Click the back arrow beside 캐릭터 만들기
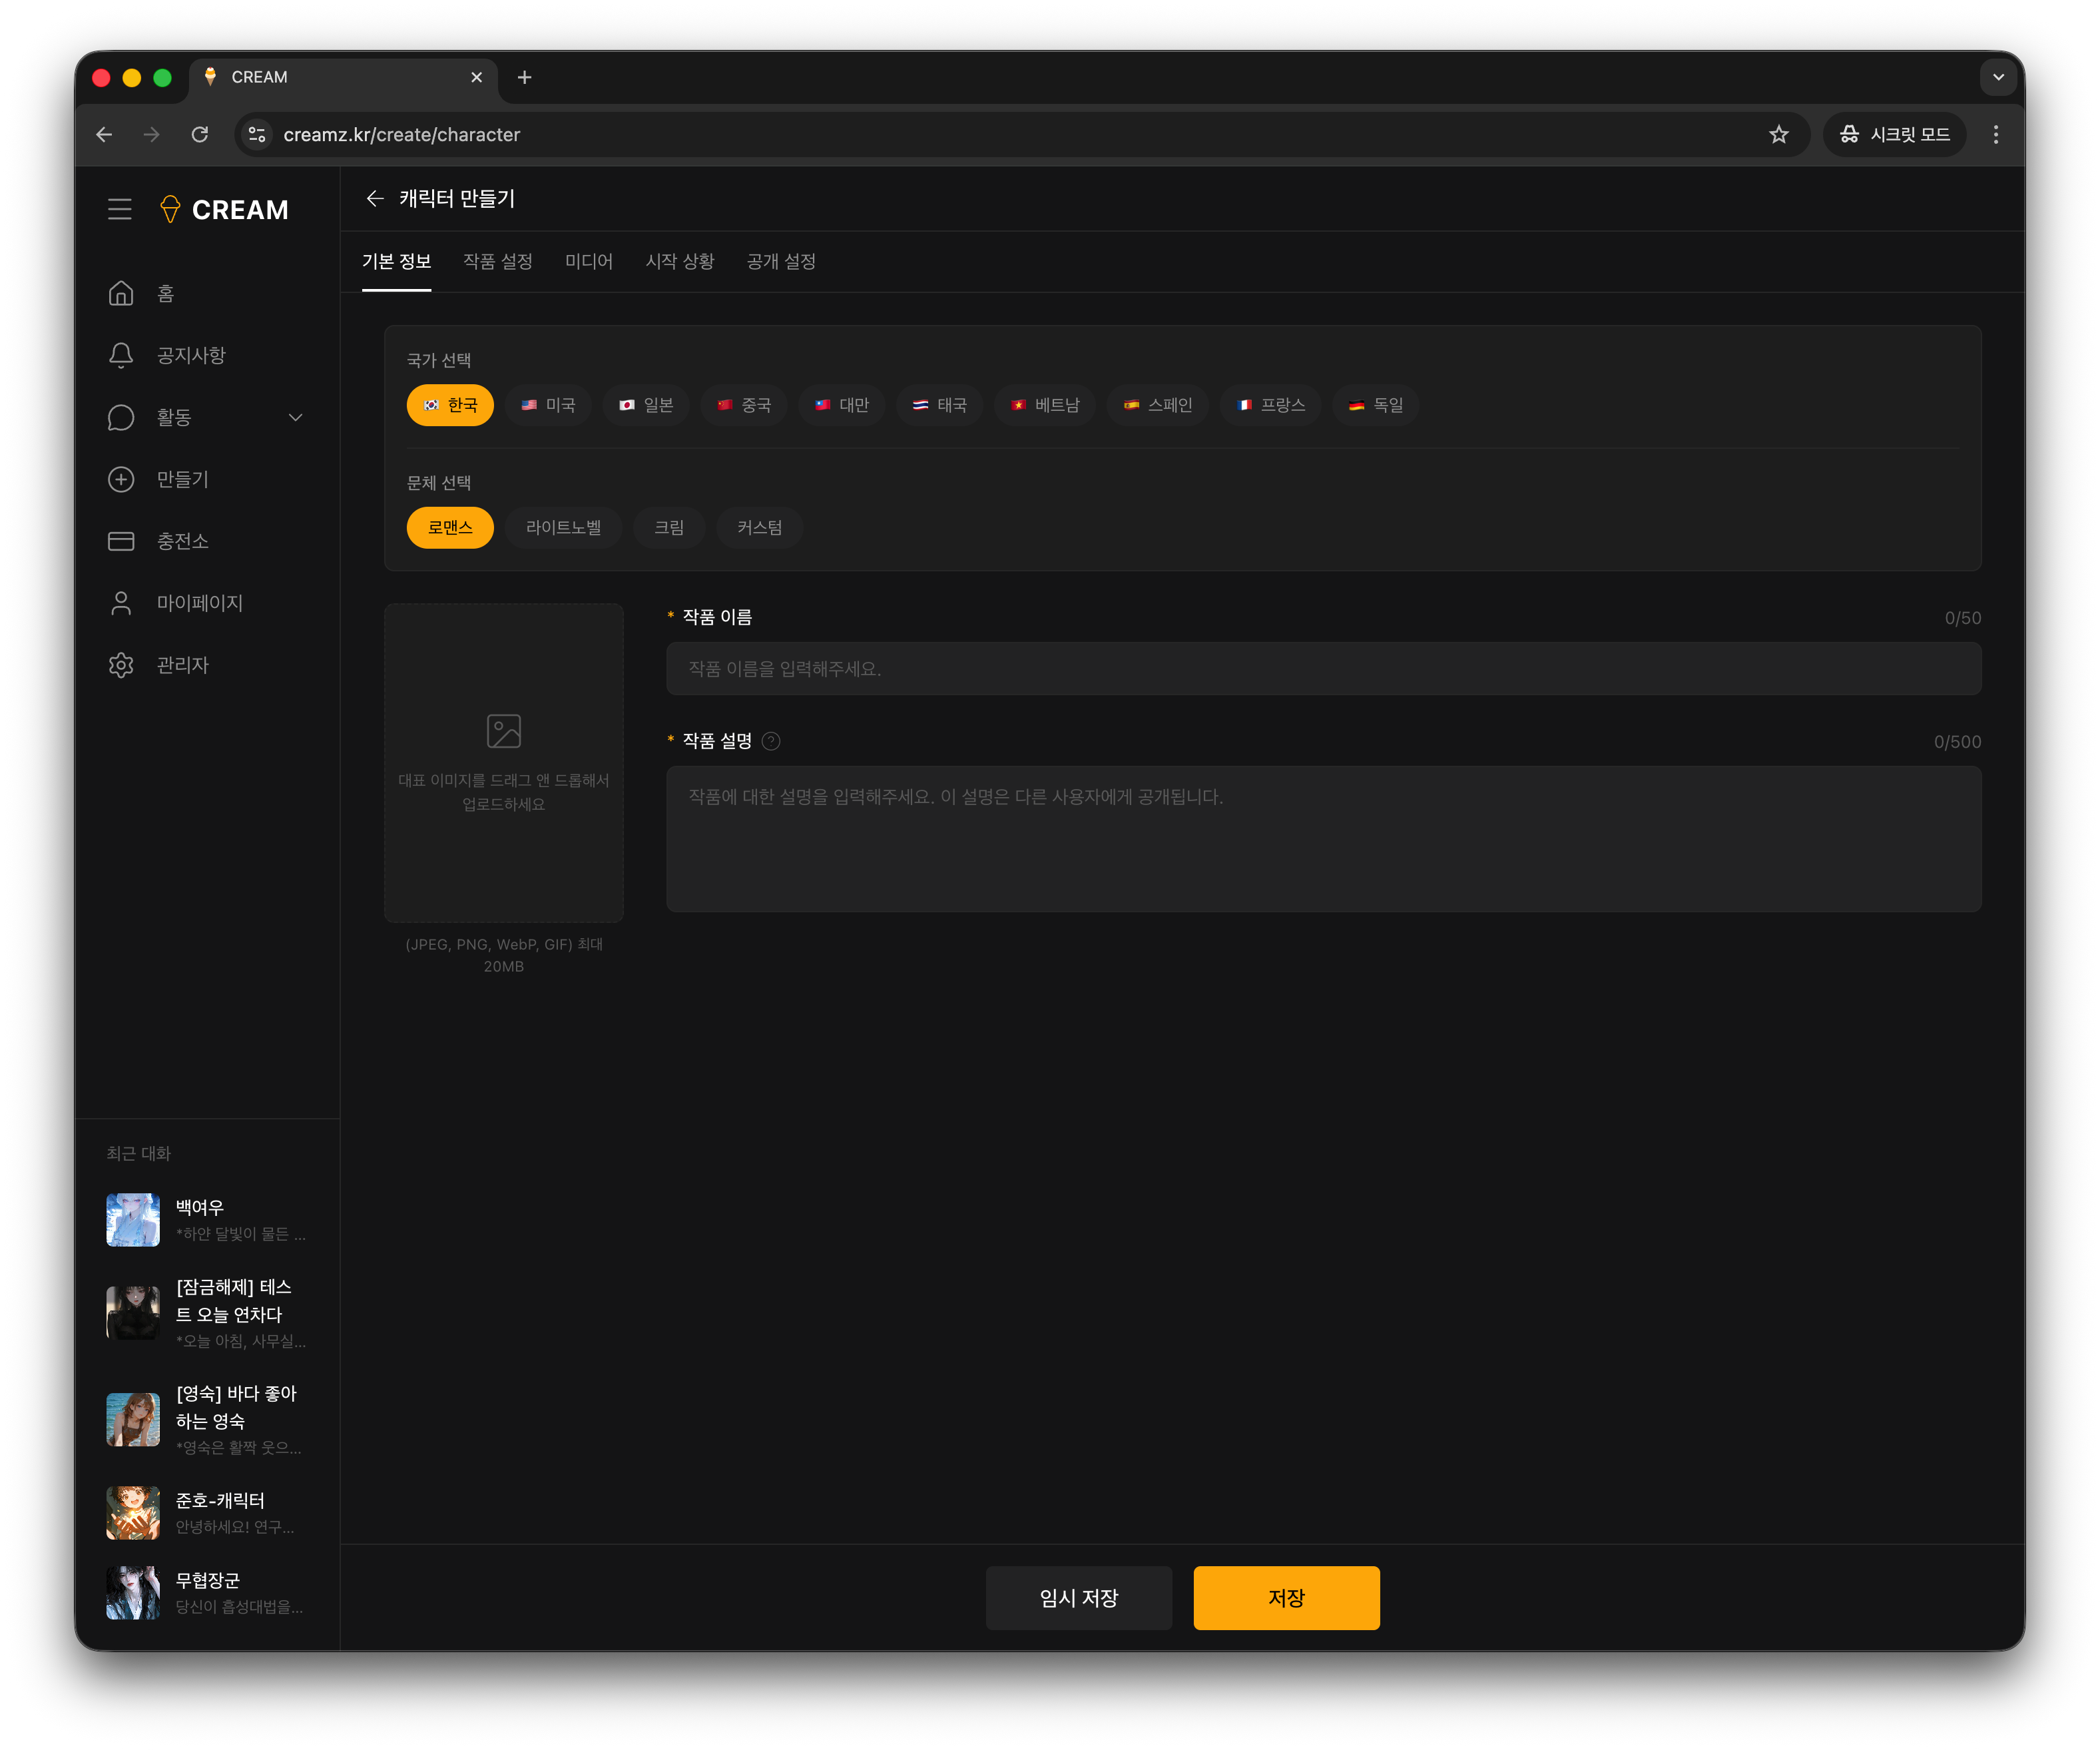2100x1750 pixels. pyautogui.click(x=375, y=198)
